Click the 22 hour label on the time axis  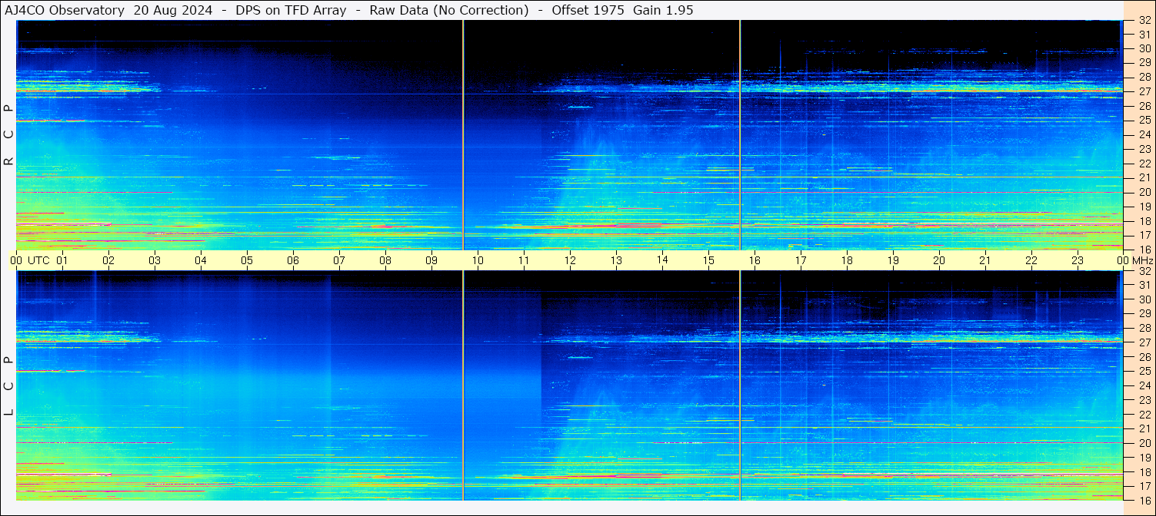(x=1031, y=260)
